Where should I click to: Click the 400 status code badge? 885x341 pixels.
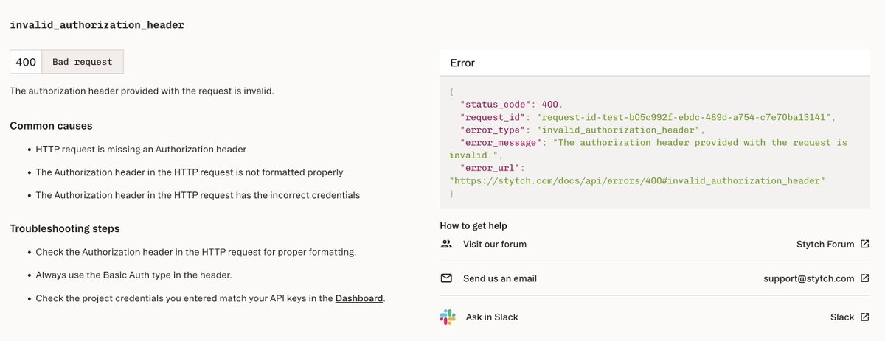[x=26, y=62]
